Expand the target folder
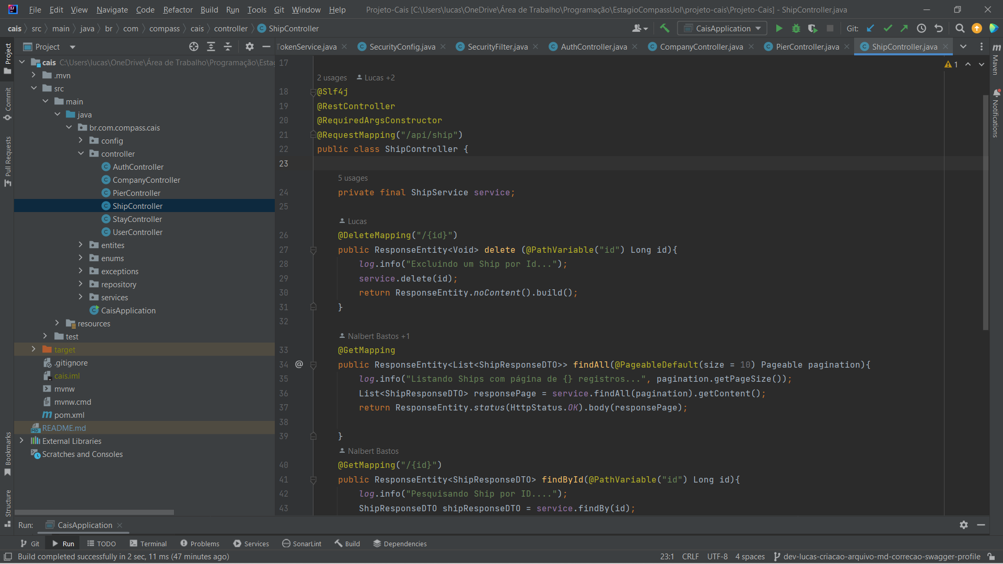 33,349
